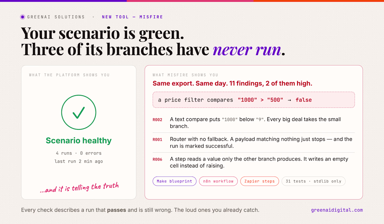Click the '4 runs · 0 errors' line
Image resolution: width=384 pixels, height=224 pixels.
pyautogui.click(x=79, y=153)
